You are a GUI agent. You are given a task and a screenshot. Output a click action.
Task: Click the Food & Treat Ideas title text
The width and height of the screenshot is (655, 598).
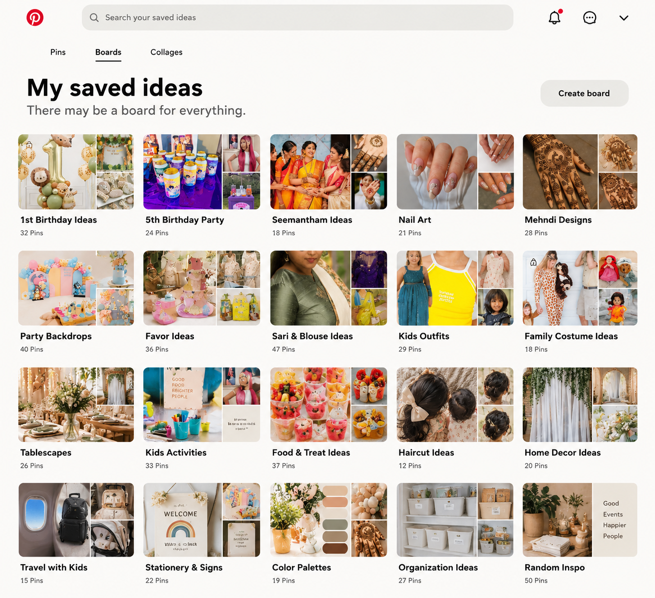point(311,453)
